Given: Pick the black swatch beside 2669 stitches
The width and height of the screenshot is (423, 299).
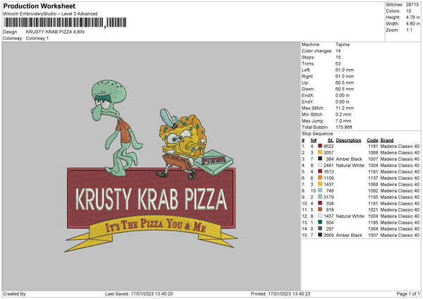Looking at the screenshot, I should coord(320,235).
